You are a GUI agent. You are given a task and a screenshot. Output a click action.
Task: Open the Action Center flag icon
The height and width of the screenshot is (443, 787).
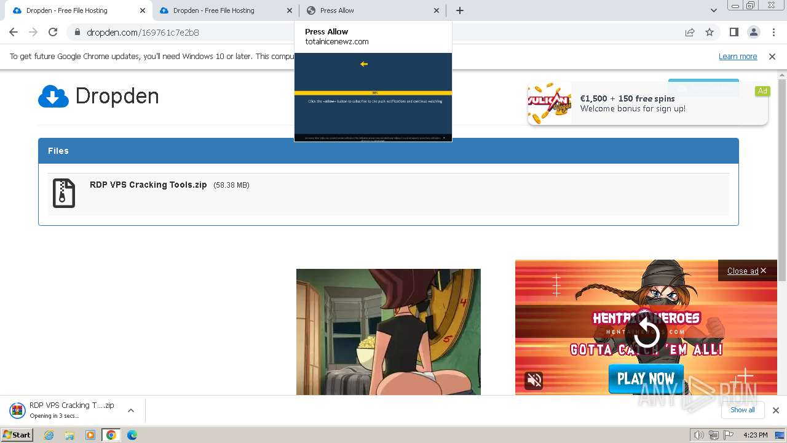(x=729, y=435)
